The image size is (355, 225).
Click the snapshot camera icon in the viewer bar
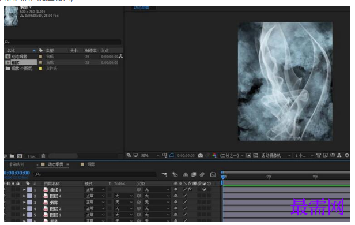point(200,155)
